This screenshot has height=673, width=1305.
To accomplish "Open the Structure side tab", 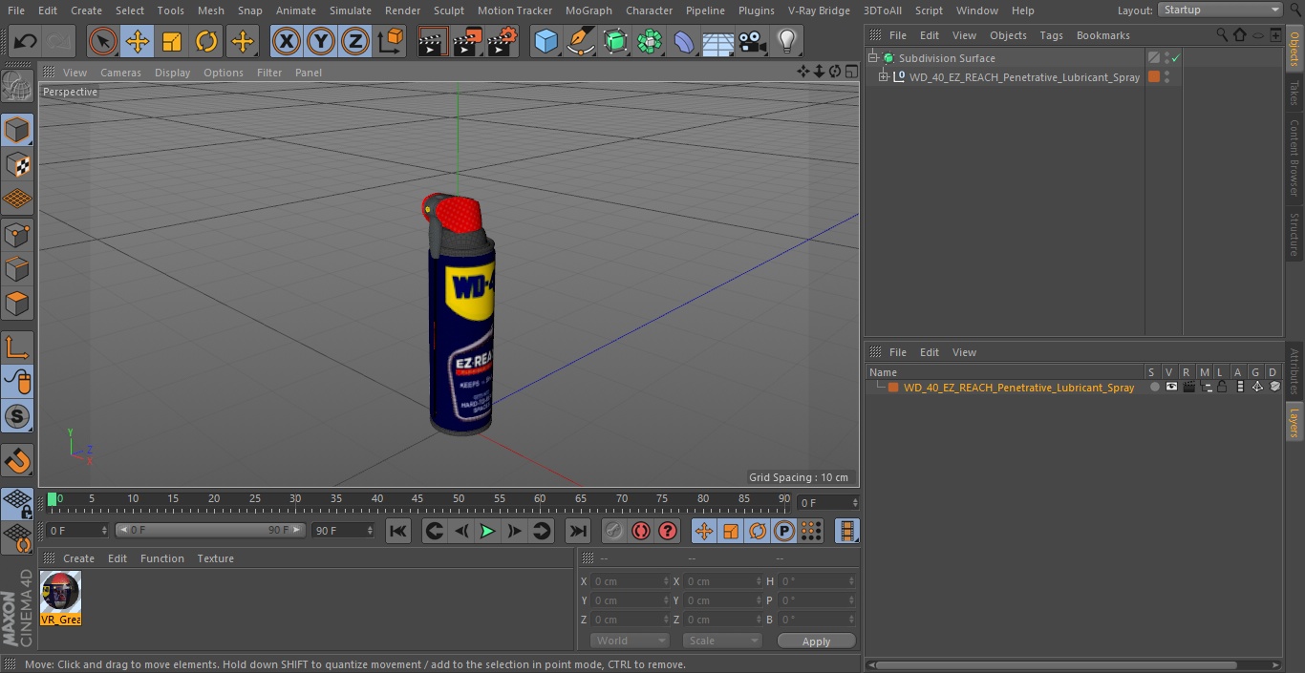I will [1294, 235].
